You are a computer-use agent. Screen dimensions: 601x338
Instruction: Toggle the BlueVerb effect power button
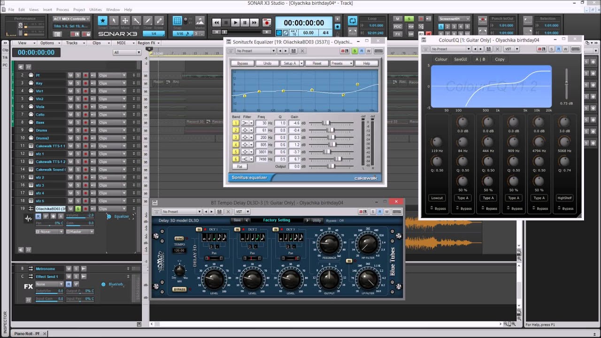tap(103, 284)
